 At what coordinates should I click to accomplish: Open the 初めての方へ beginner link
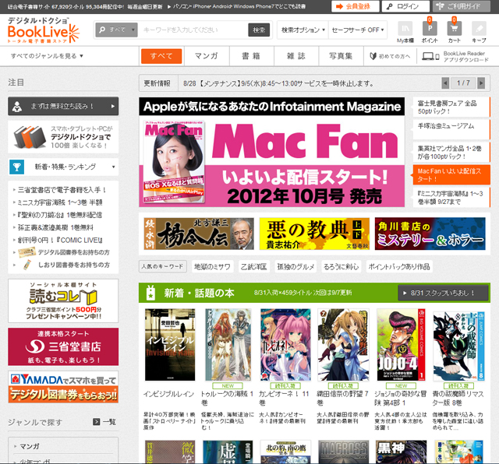390,56
